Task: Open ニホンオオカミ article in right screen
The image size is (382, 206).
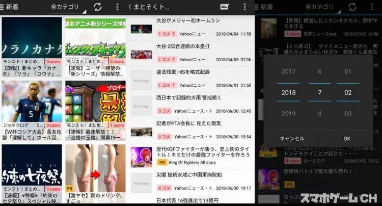Action: (319, 28)
